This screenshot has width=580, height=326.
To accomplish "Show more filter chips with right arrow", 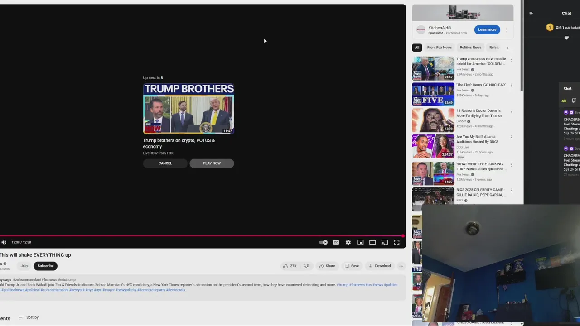I will pyautogui.click(x=507, y=48).
